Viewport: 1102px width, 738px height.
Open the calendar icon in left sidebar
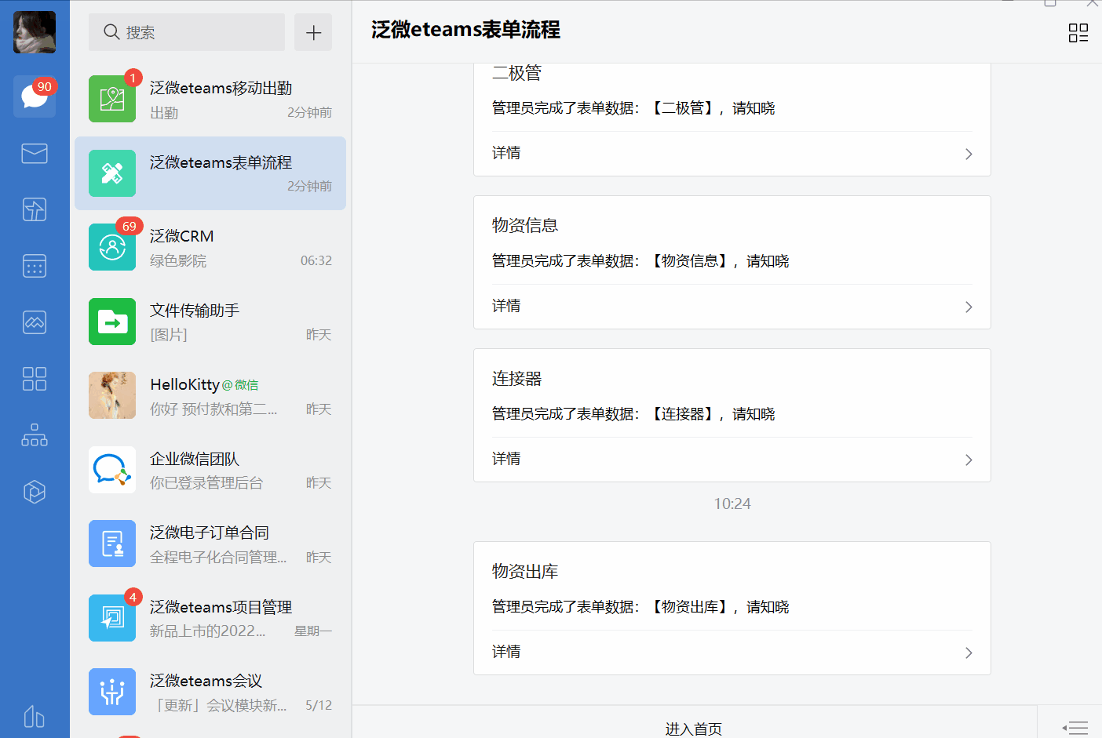coord(35,266)
